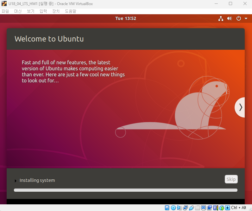Open the Tue 13:52 clock menu
252x211 pixels.
pos(126,18)
